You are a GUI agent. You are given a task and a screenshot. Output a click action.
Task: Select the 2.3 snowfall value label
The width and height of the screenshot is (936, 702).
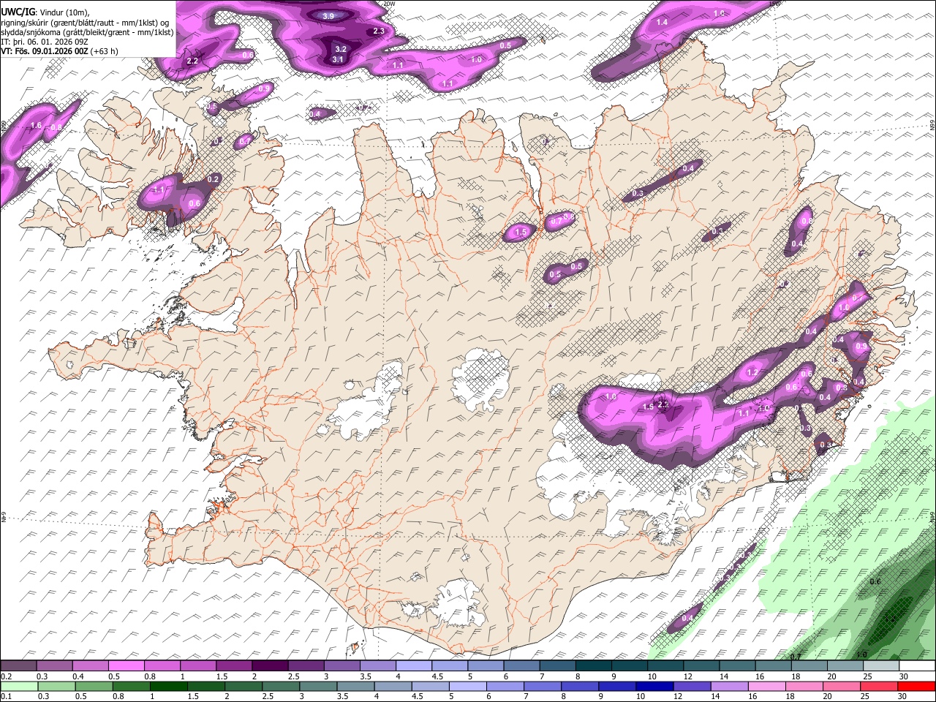(x=379, y=31)
